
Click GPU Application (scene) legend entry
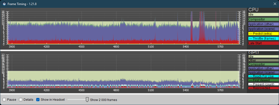263,73
